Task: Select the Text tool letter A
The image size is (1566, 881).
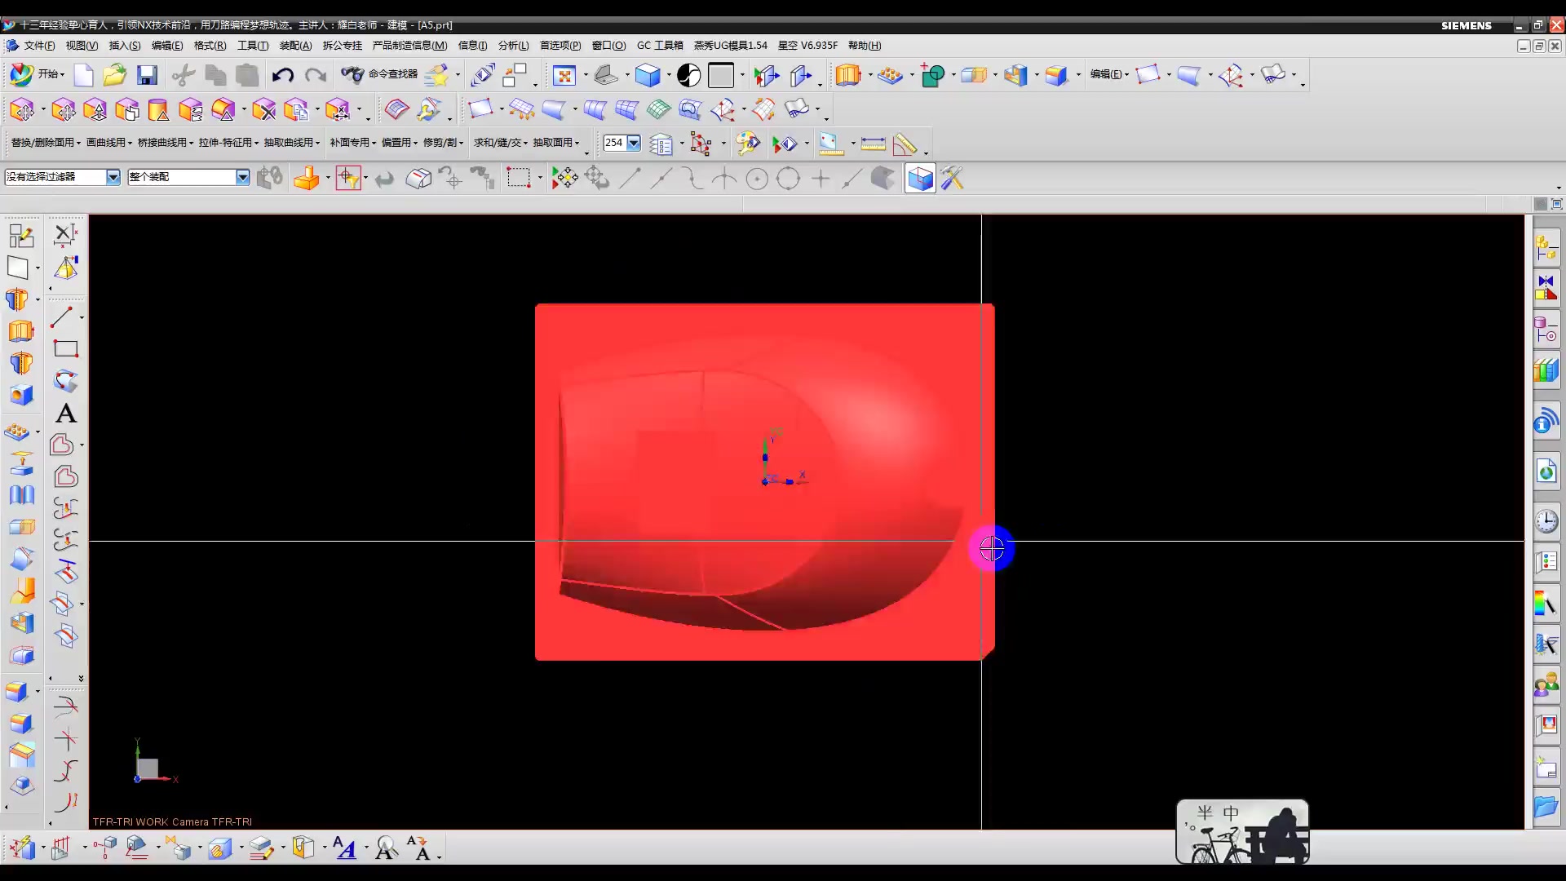Action: [66, 414]
